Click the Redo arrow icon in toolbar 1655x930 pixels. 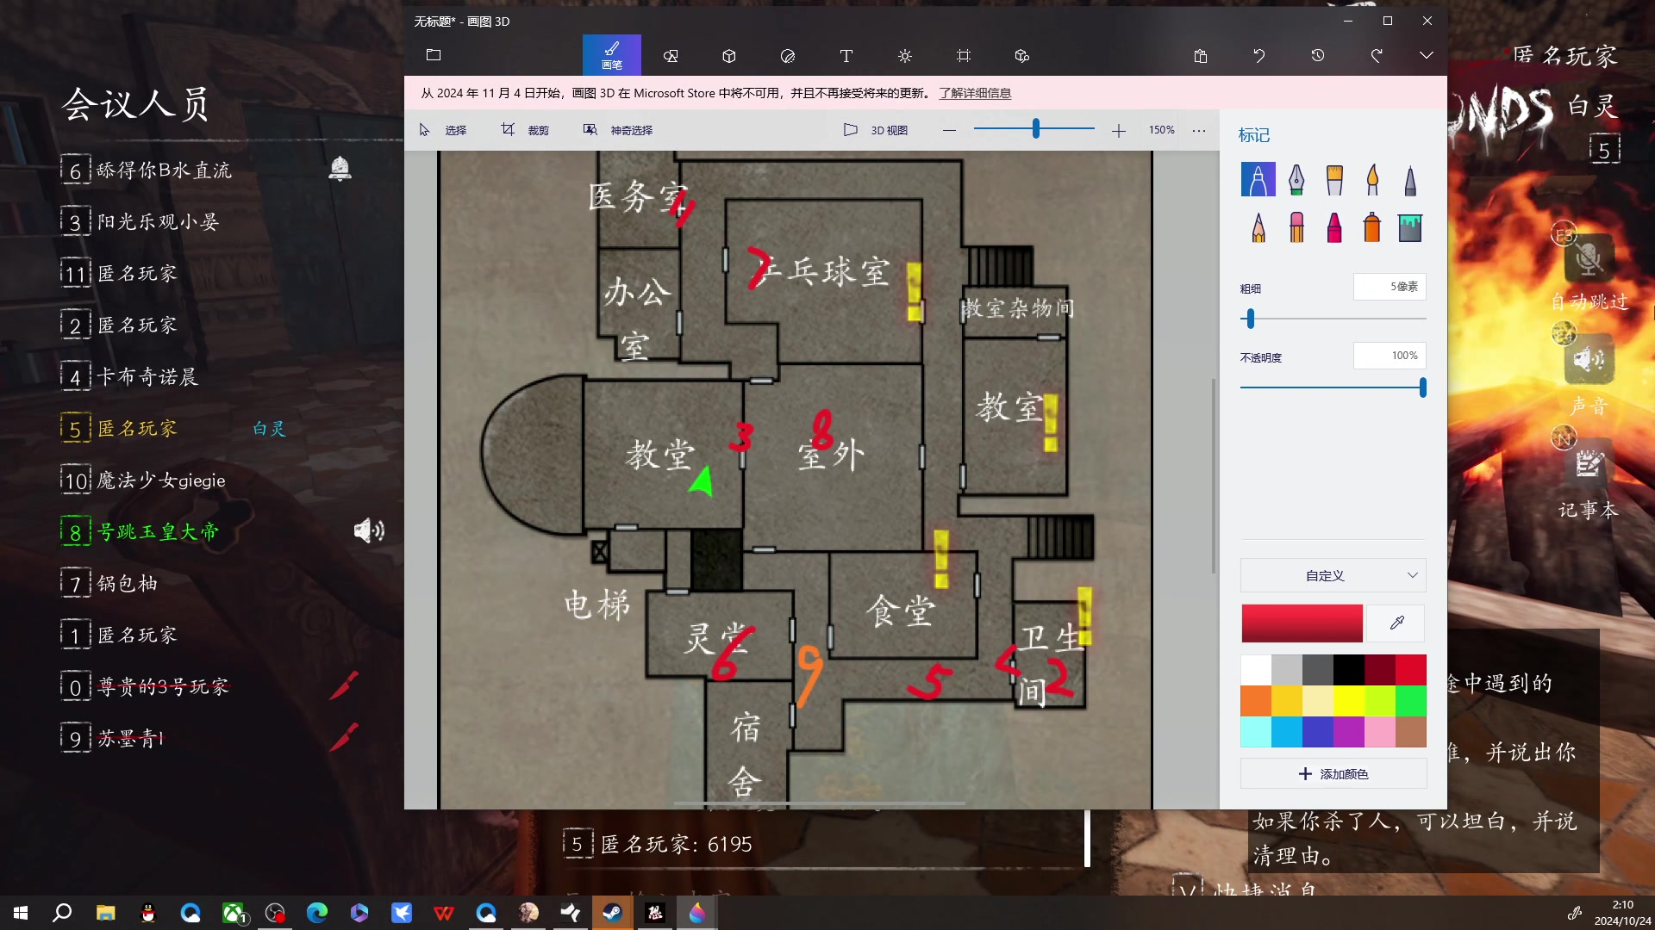pos(1376,54)
